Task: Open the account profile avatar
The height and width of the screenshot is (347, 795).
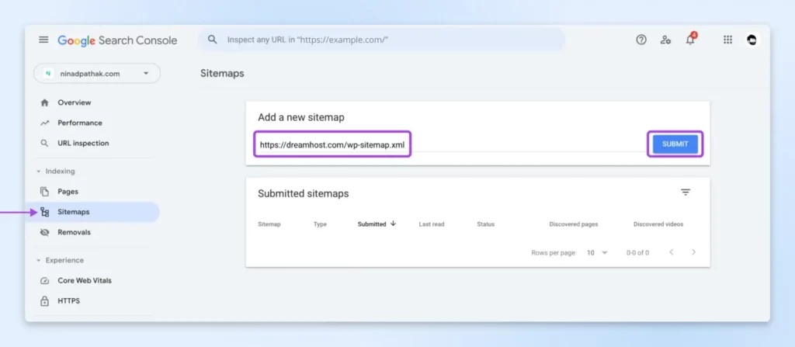Action: point(752,40)
